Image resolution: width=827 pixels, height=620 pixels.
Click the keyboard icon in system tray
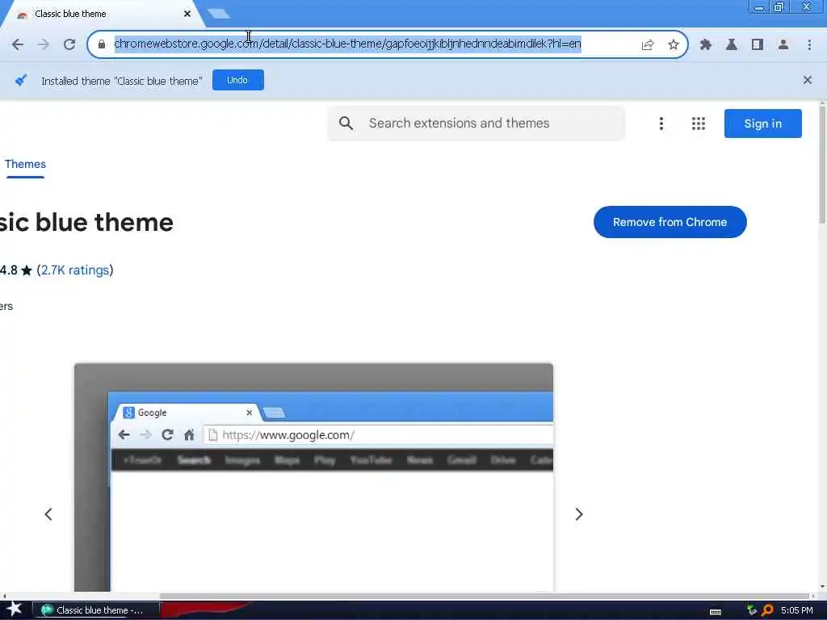click(x=716, y=611)
